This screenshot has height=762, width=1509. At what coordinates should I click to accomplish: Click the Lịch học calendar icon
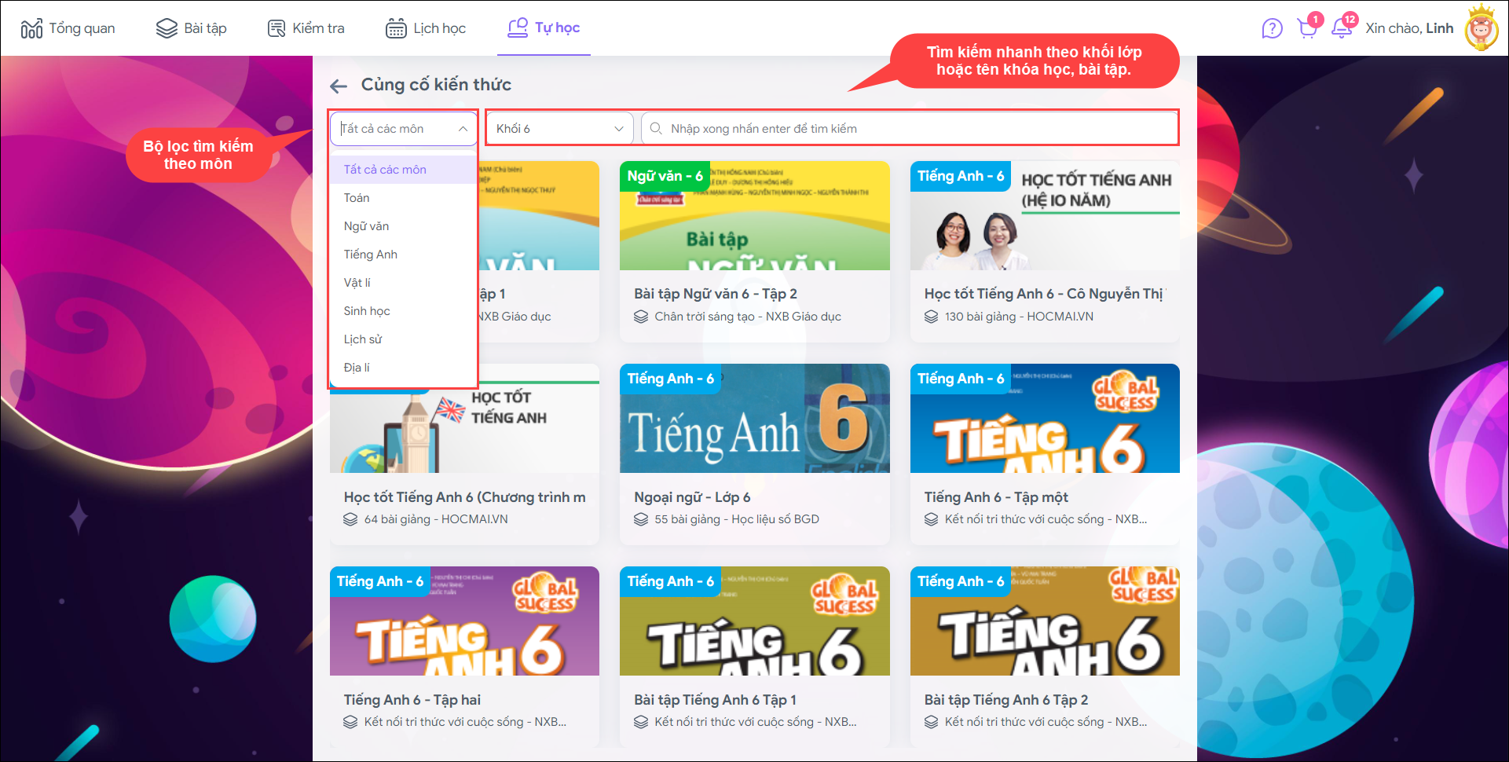tap(396, 28)
